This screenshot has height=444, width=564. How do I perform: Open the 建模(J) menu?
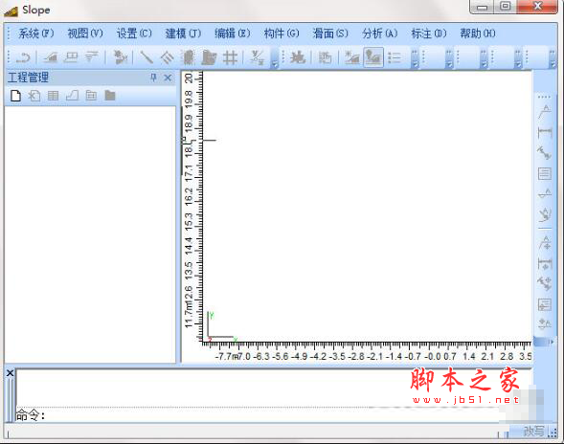pyautogui.click(x=183, y=33)
